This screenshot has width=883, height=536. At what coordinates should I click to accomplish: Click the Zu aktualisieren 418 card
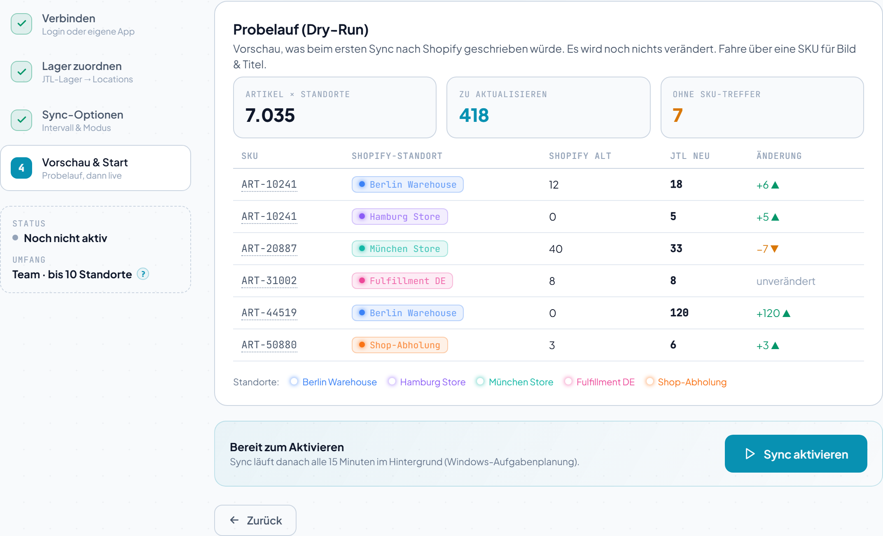tap(548, 107)
